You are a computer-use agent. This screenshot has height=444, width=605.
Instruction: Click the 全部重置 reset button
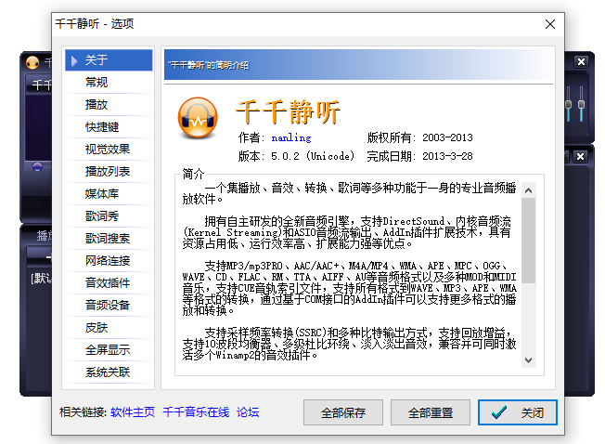pos(431,412)
